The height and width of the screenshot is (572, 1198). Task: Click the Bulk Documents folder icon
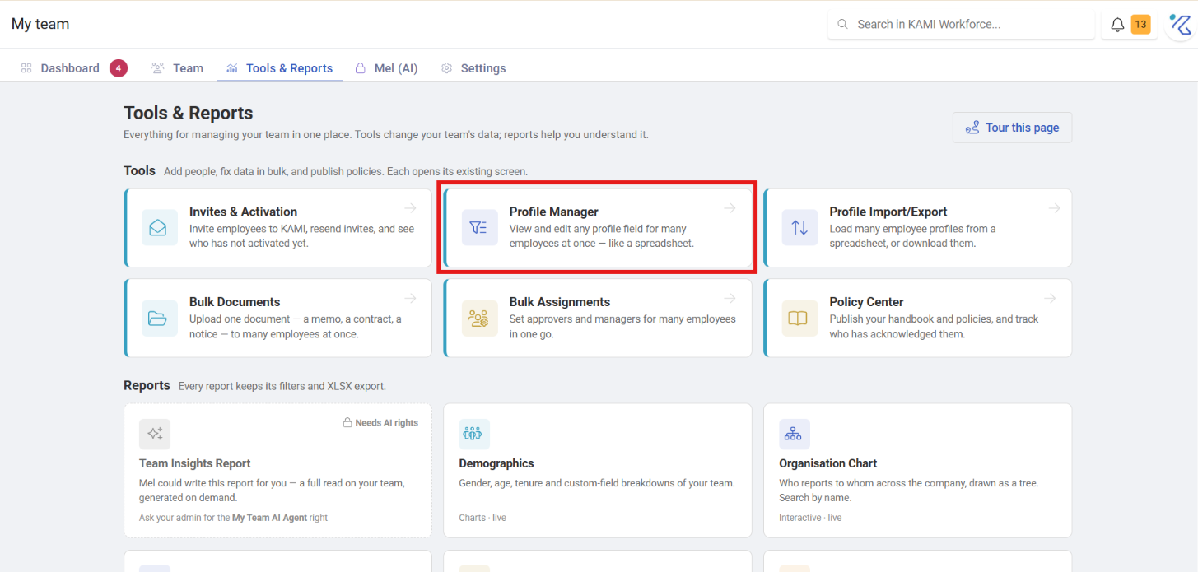(x=159, y=319)
